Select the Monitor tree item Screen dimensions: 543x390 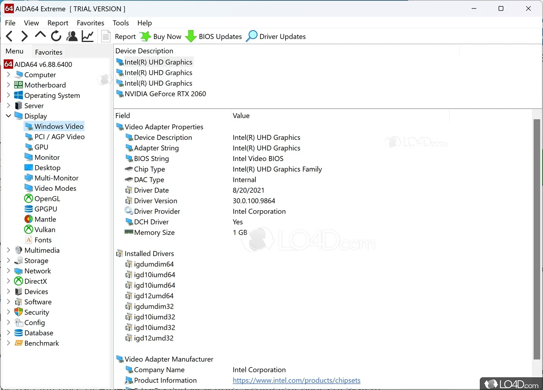pyautogui.click(x=42, y=157)
